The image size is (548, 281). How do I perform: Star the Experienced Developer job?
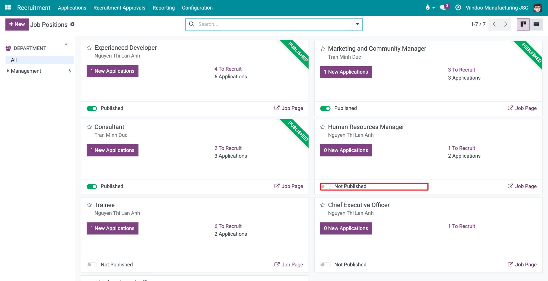coord(89,48)
